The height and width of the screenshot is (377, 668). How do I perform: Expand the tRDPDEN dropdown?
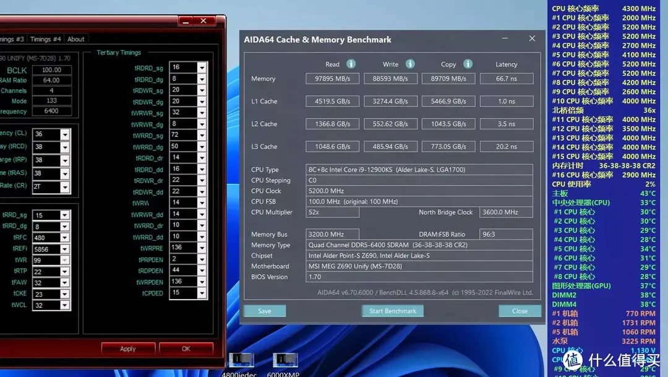coord(202,271)
